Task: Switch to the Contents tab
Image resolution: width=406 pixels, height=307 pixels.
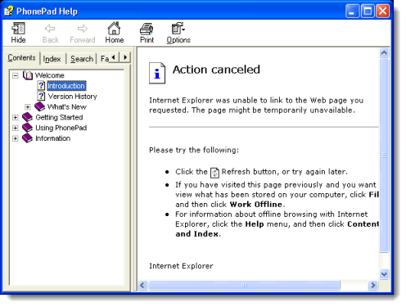Action: pos(21,58)
